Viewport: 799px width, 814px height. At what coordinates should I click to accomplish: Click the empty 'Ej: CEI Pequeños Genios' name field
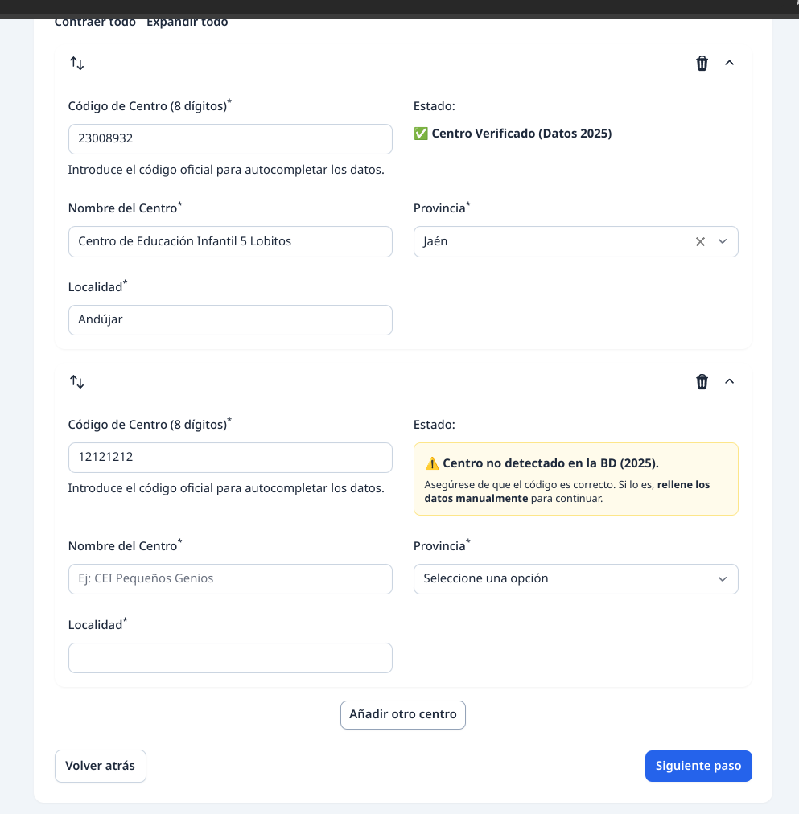(230, 579)
